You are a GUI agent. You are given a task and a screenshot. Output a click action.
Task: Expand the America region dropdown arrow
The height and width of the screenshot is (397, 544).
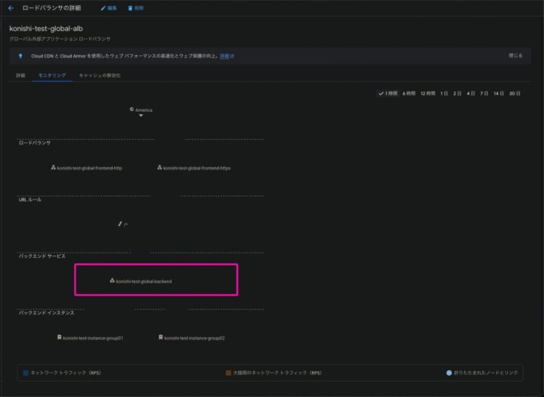[141, 116]
